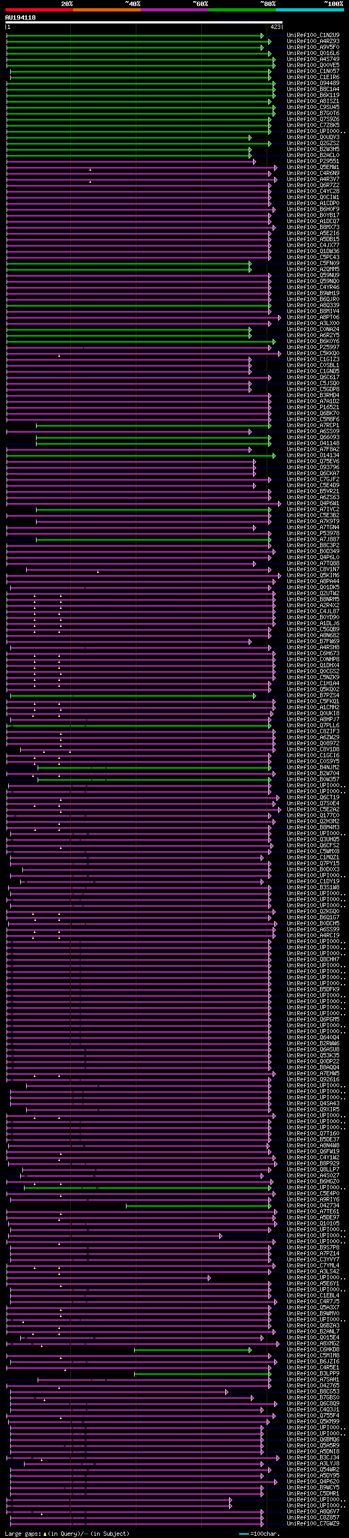Image resolution: width=349 pixels, height=1538 pixels.
Task: Select the UniRef100_C1N2U9 hit label
Action: (313, 35)
